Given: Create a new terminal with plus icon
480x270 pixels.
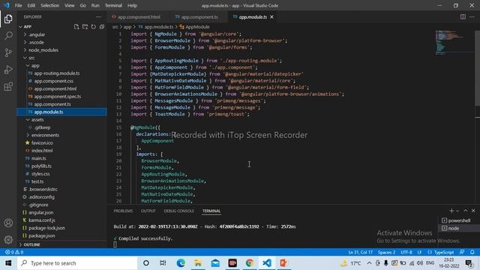Looking at the screenshot, I should click(451, 211).
